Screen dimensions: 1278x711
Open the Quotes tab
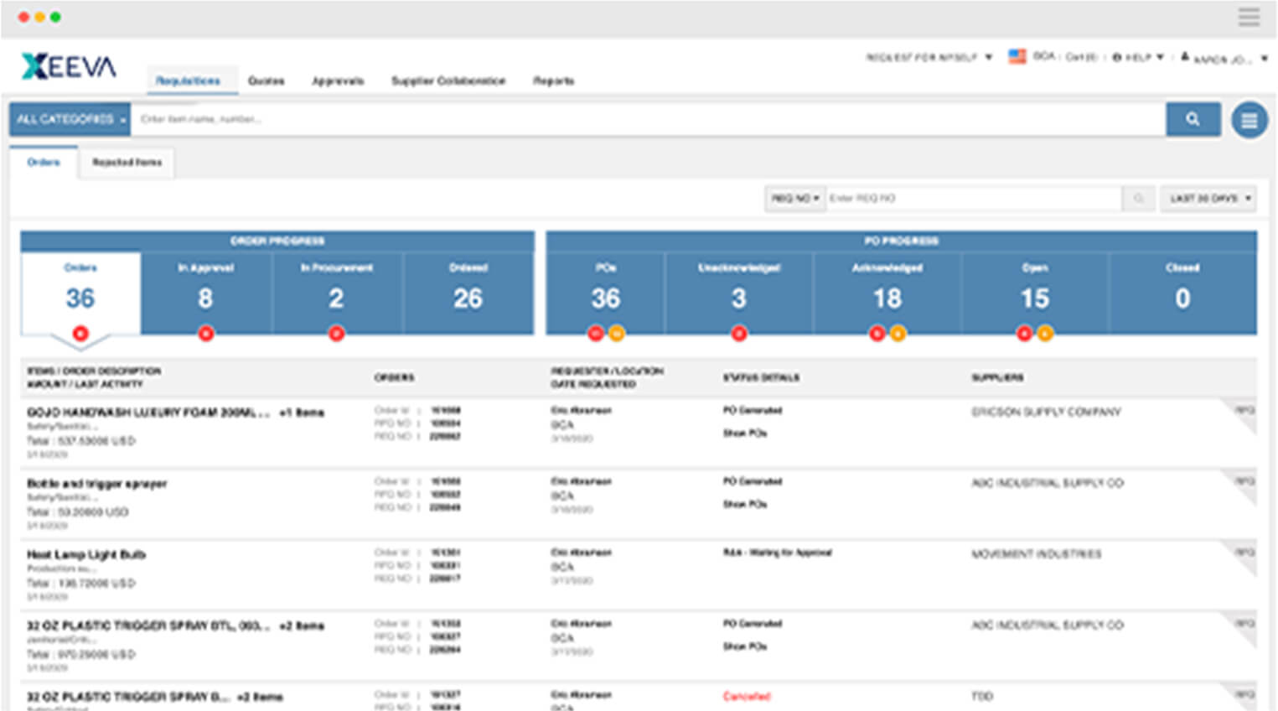(x=266, y=80)
